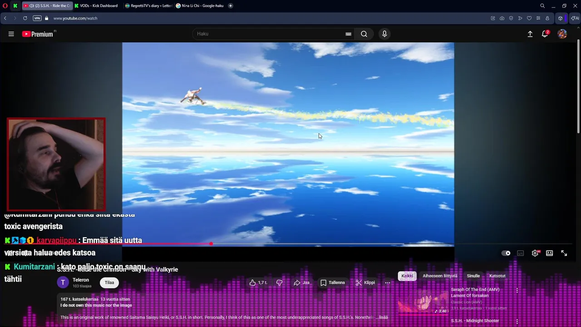Dislike the video

279,282
